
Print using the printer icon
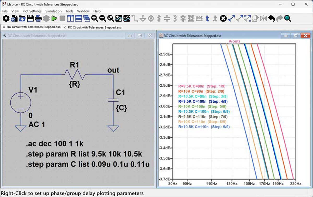pyautogui.click(x=38, y=18)
